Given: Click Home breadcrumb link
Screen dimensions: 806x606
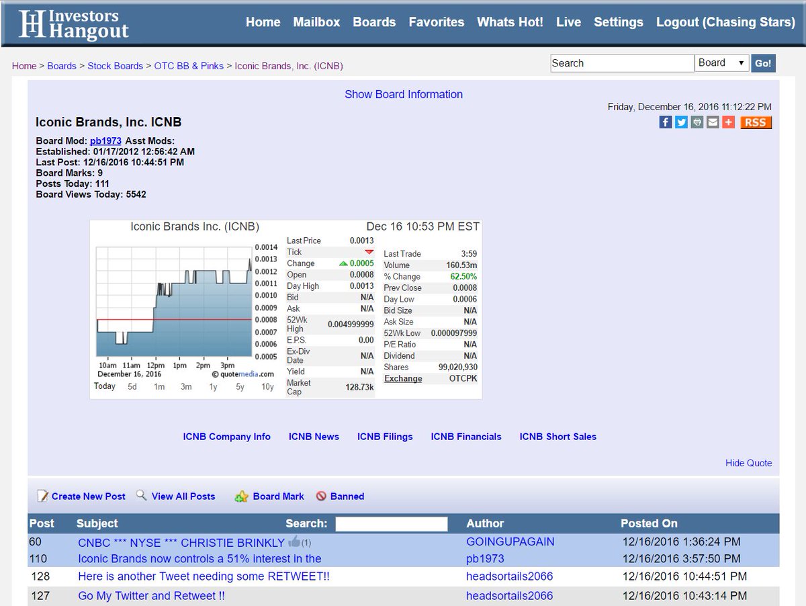Looking at the screenshot, I should (x=24, y=66).
